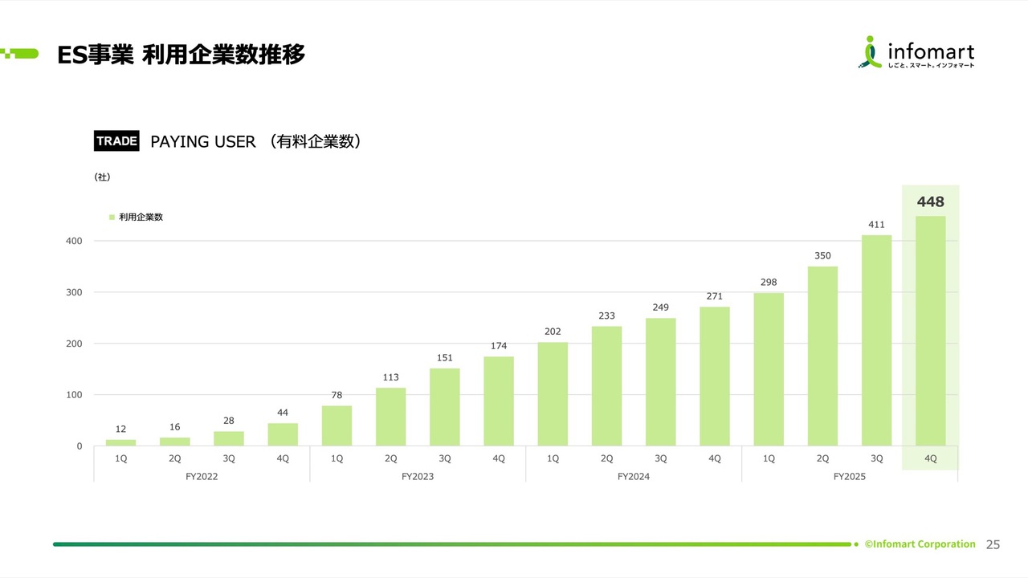The image size is (1028, 578).
Task: Select the FY2023 axis group label
Action: [x=418, y=476]
